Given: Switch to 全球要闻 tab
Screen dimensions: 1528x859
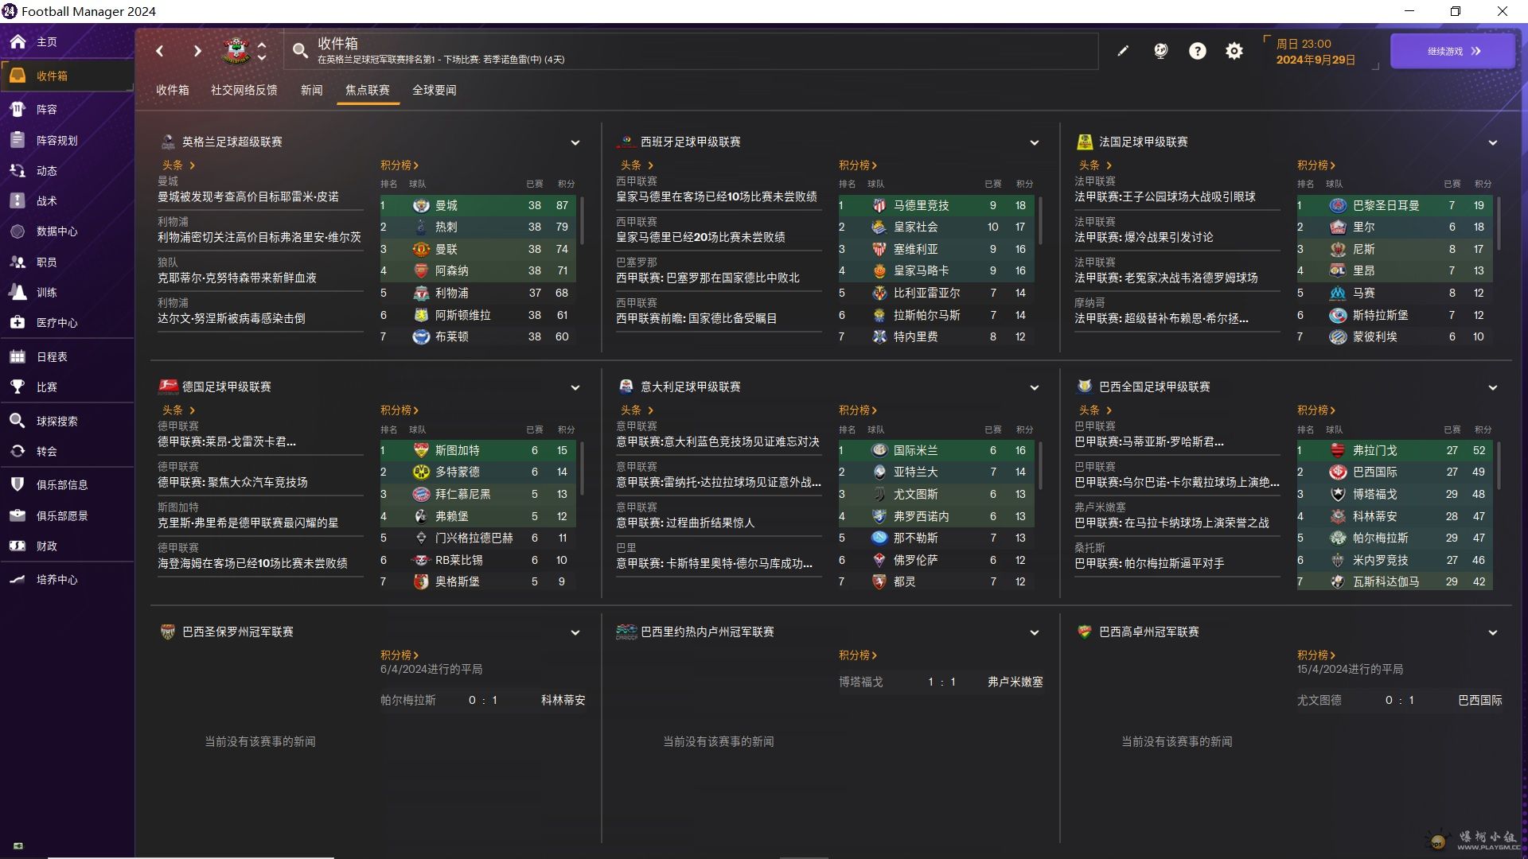Looking at the screenshot, I should [x=434, y=90].
